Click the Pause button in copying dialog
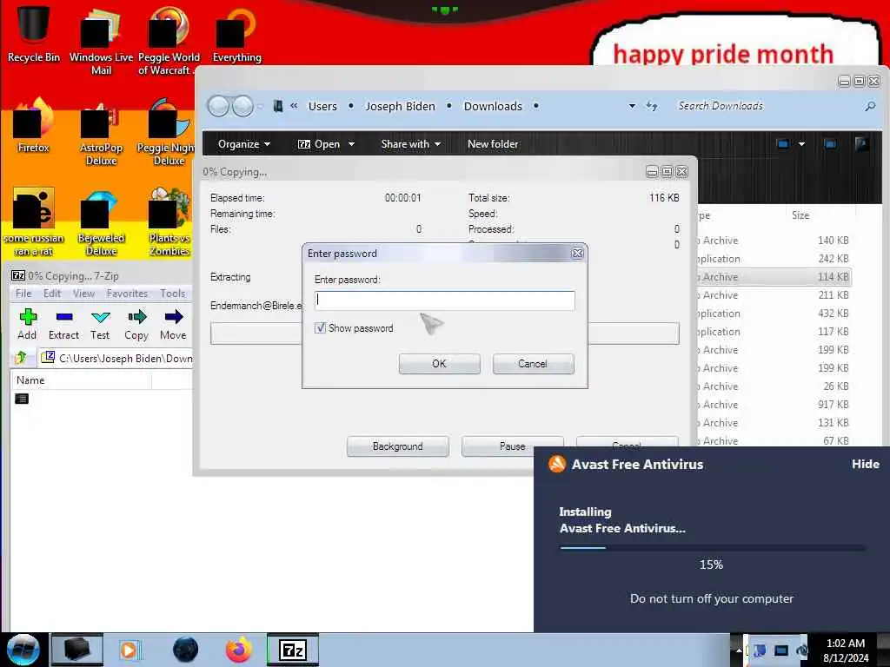The height and width of the screenshot is (667, 890). [x=513, y=446]
